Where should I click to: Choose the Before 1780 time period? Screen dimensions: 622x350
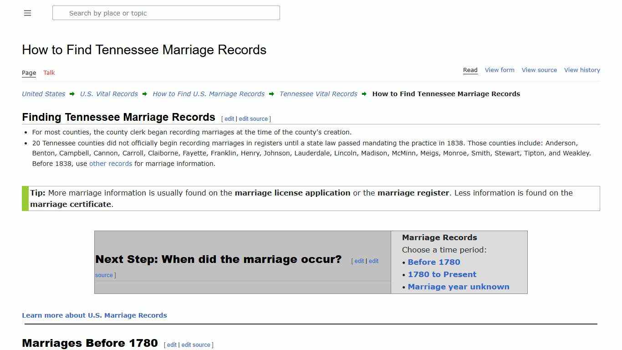pyautogui.click(x=433, y=262)
